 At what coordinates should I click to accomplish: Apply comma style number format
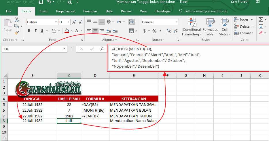coord(160,31)
